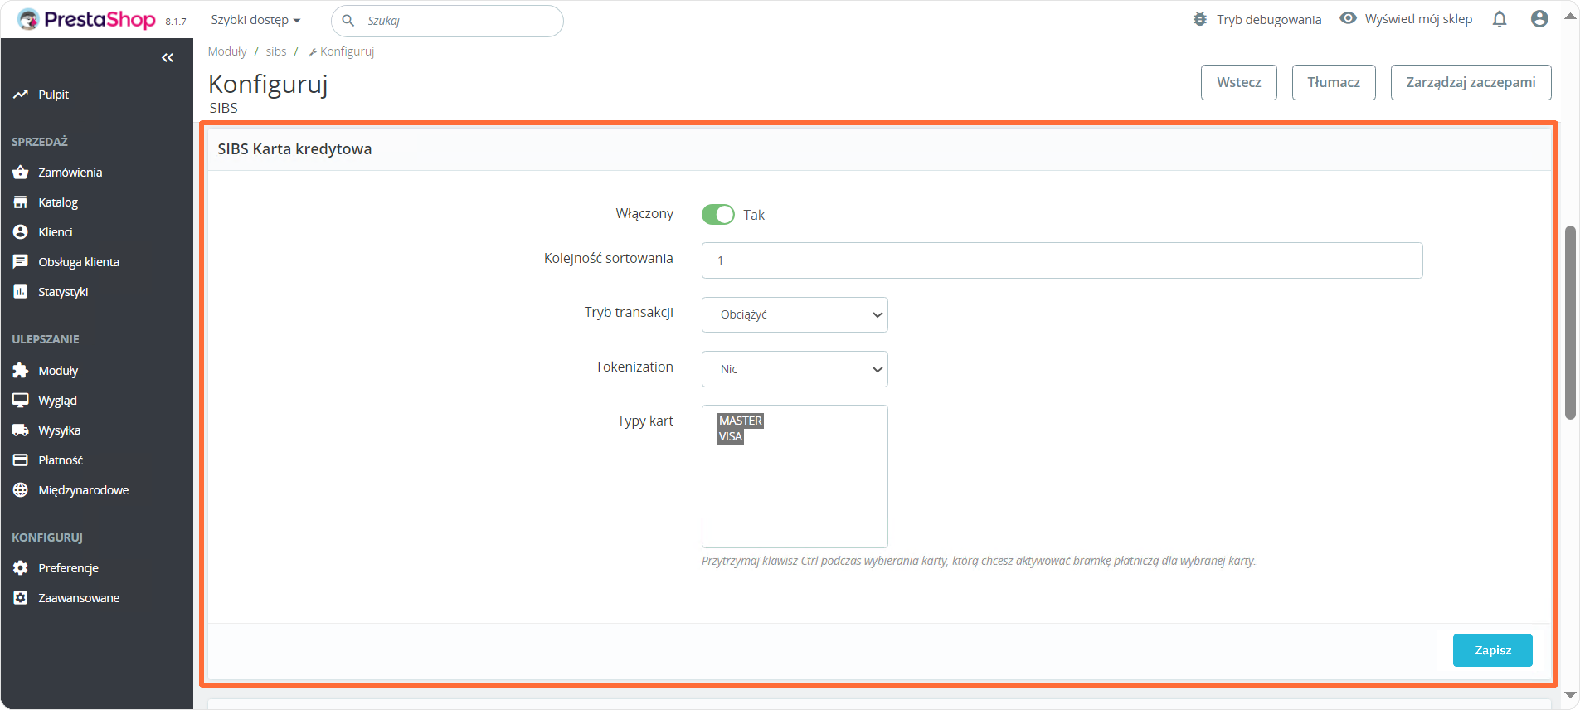Click the Zarządzaj zaczepami button
The image size is (1580, 710).
pos(1470,82)
